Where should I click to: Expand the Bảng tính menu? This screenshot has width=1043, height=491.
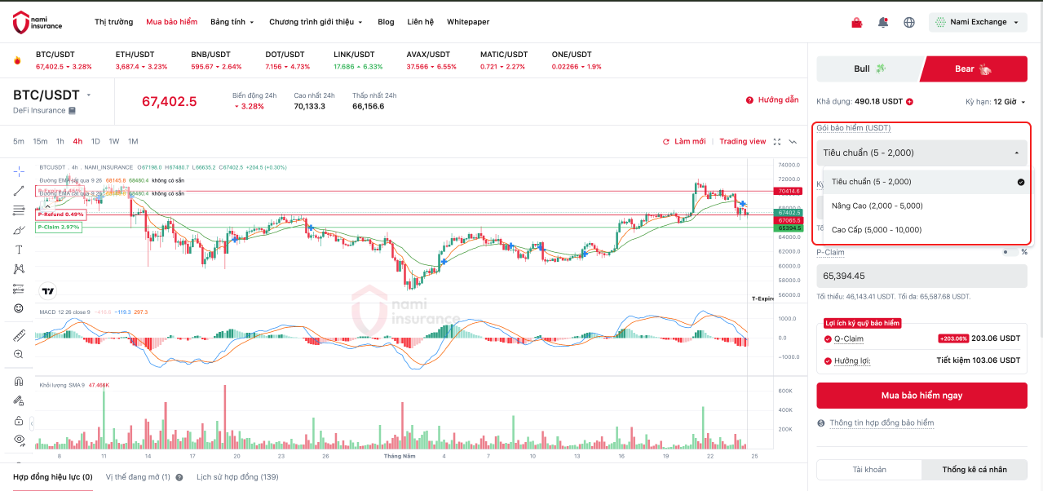click(232, 22)
